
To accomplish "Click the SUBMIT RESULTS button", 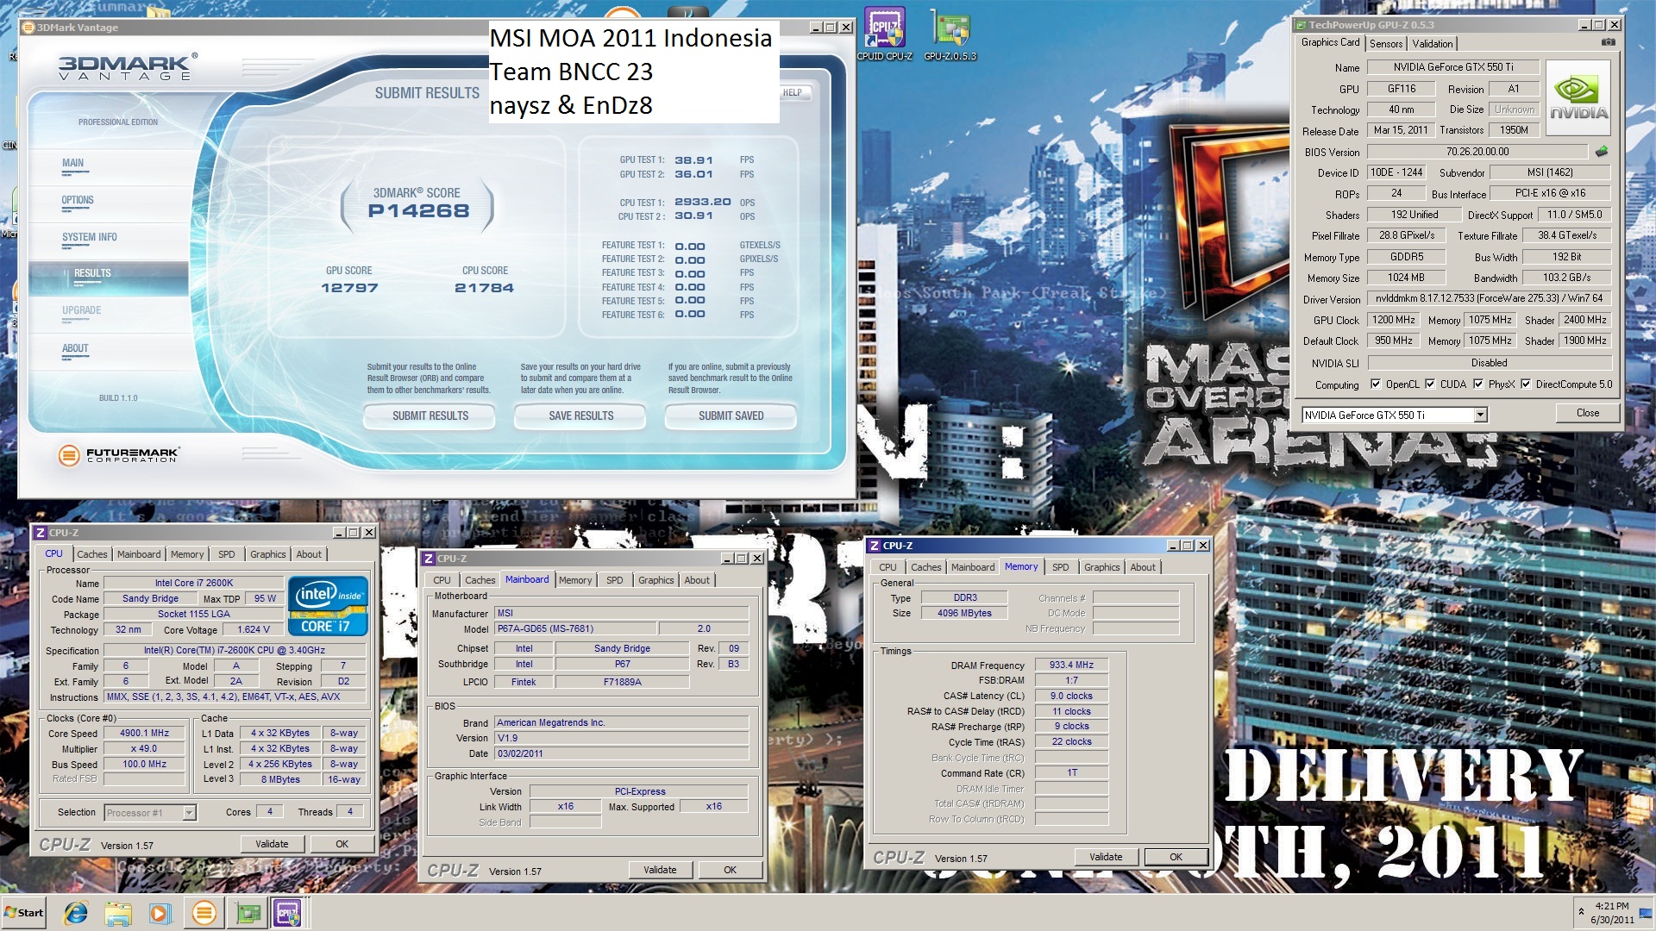I will coord(430,416).
